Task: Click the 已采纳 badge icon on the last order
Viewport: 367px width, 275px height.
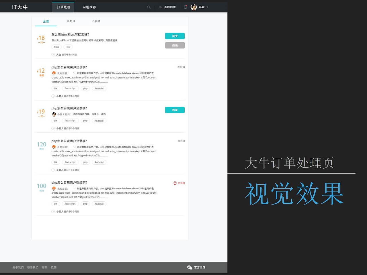Action: [175, 183]
